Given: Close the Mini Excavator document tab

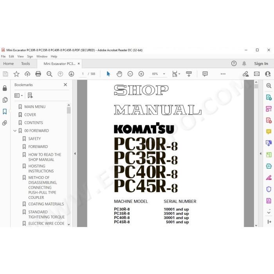Looking at the screenshot, I should [79, 63].
